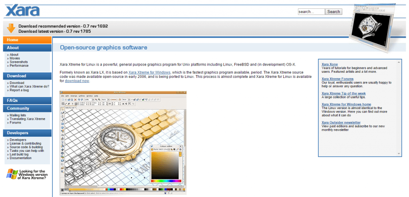Open License & contributing page
Image resolution: width=409 pixels, height=197 pixels.
(x=26, y=143)
